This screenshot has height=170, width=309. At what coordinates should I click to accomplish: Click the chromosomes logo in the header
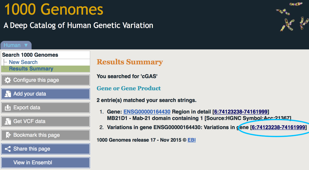pyautogui.click(x=292, y=16)
